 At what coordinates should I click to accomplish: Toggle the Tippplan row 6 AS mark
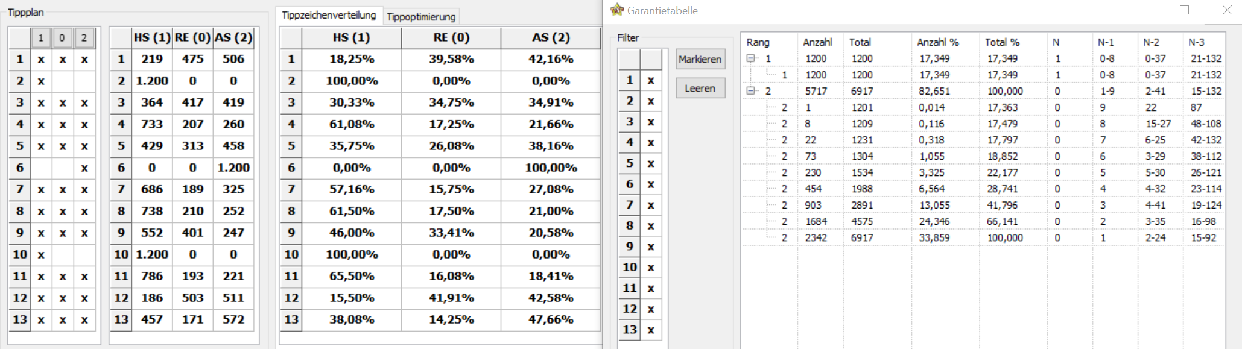point(84,168)
